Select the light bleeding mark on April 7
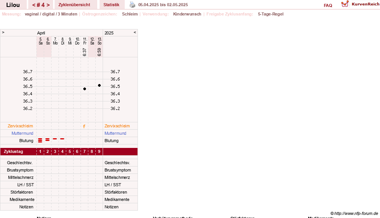This screenshot has height=218, width=380. tap(55, 139)
